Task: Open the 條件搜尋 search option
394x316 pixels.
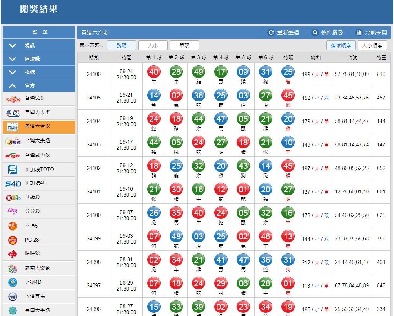Action: [328, 33]
